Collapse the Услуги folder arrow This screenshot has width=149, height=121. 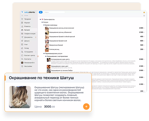(x=42, y=22)
